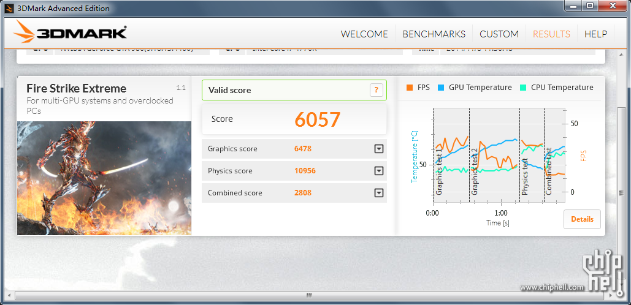Viewport: 631px width, 305px height.
Task: Click the Fire Strike Extreme artwork thumbnail
Action: tap(104, 178)
